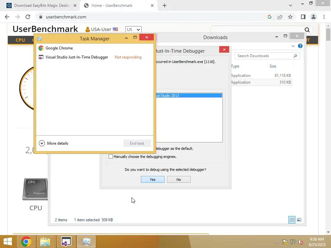This screenshot has width=331, height=248.
Task: Open the US country dropdown
Action: [x=133, y=29]
